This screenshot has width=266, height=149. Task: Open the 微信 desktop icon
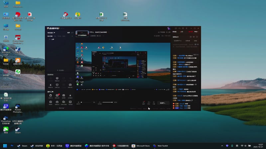click(x=6, y=130)
